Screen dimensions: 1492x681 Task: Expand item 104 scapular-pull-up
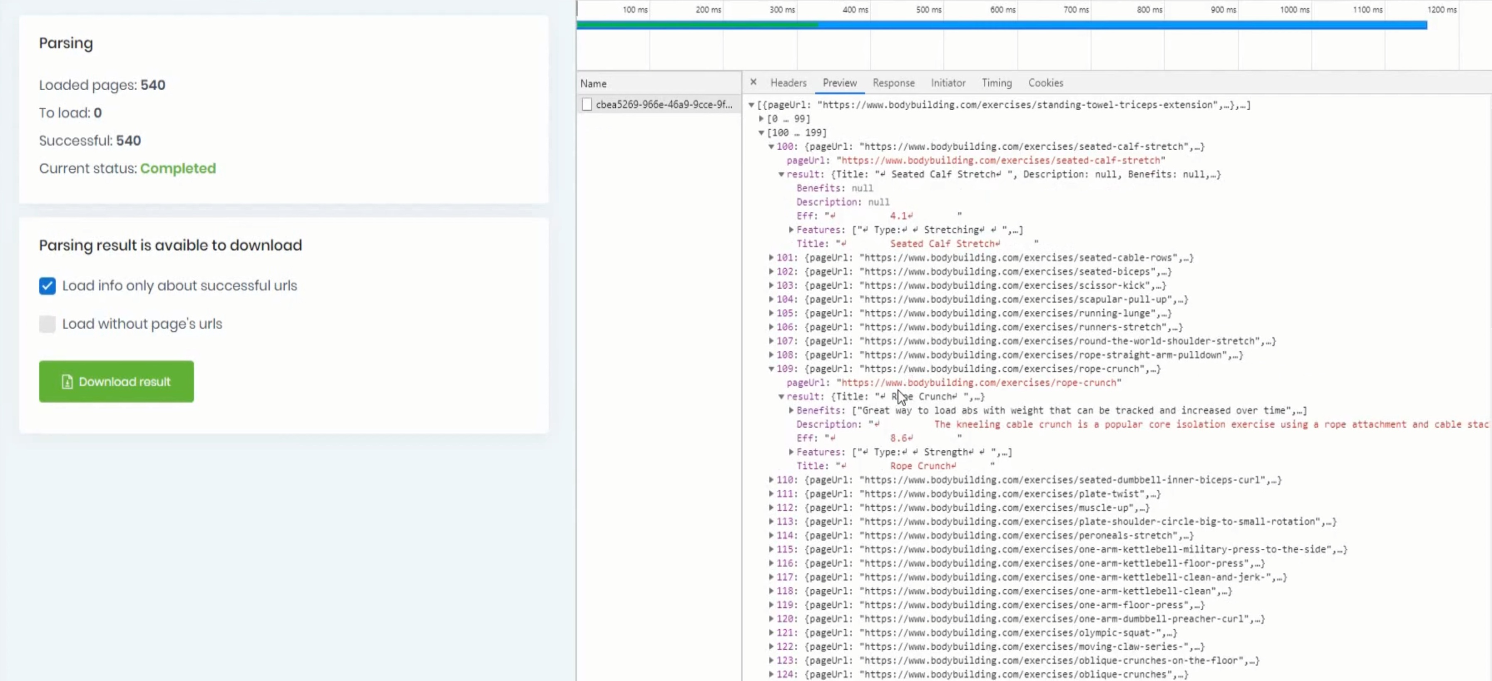click(771, 299)
